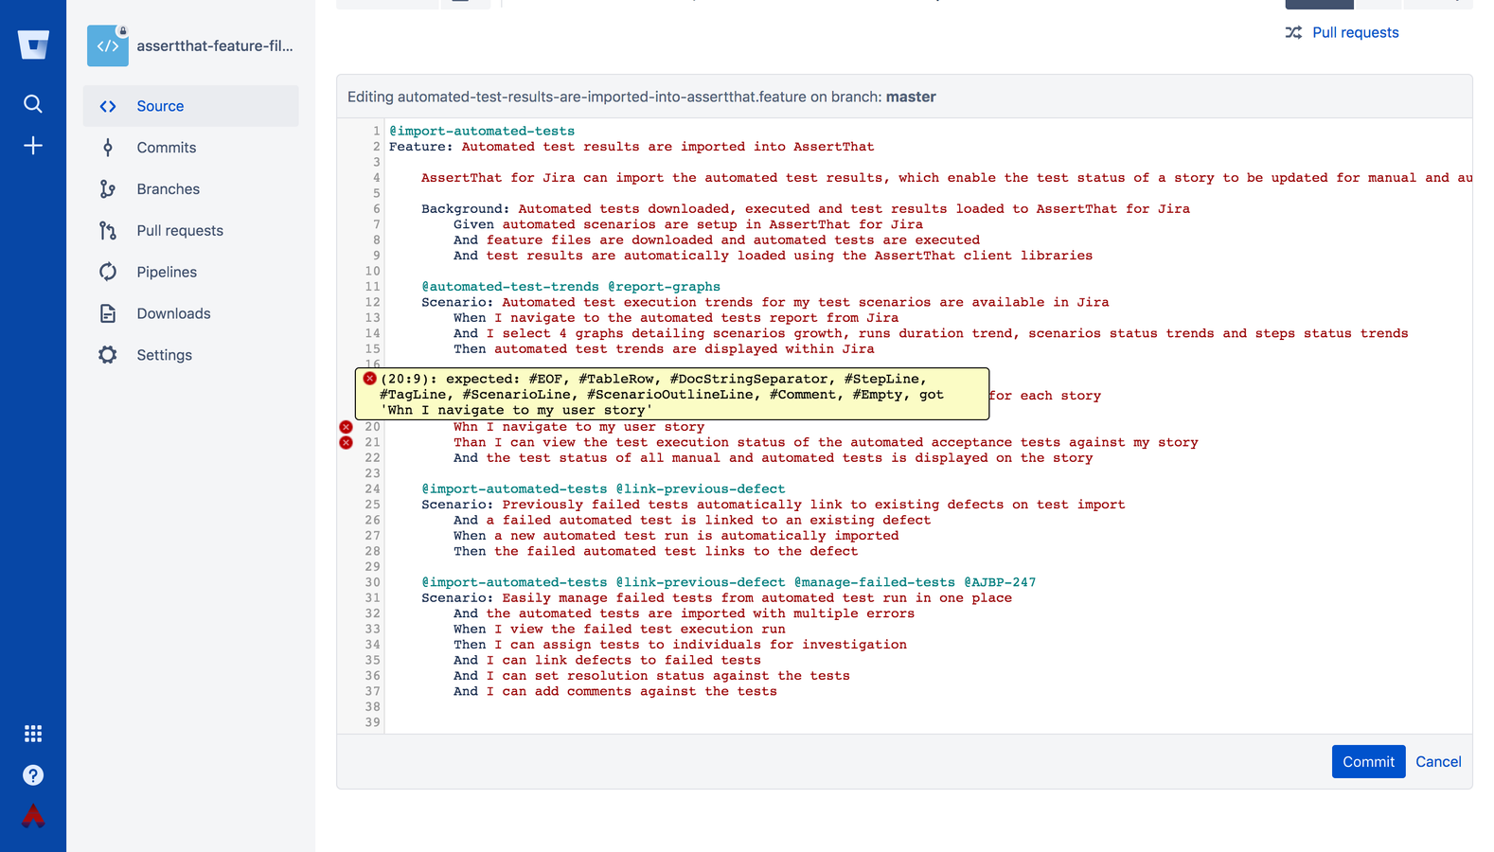Click the red user avatar icon

pos(33,816)
